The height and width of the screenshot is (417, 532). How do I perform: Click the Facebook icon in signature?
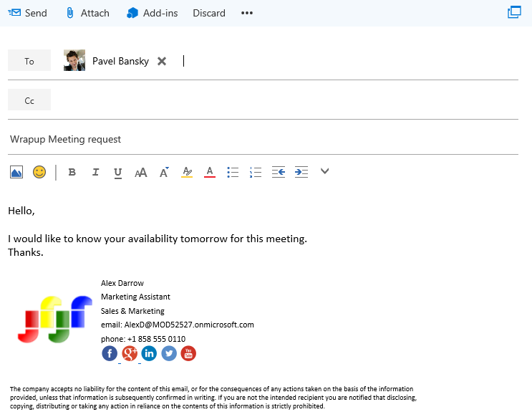110,353
